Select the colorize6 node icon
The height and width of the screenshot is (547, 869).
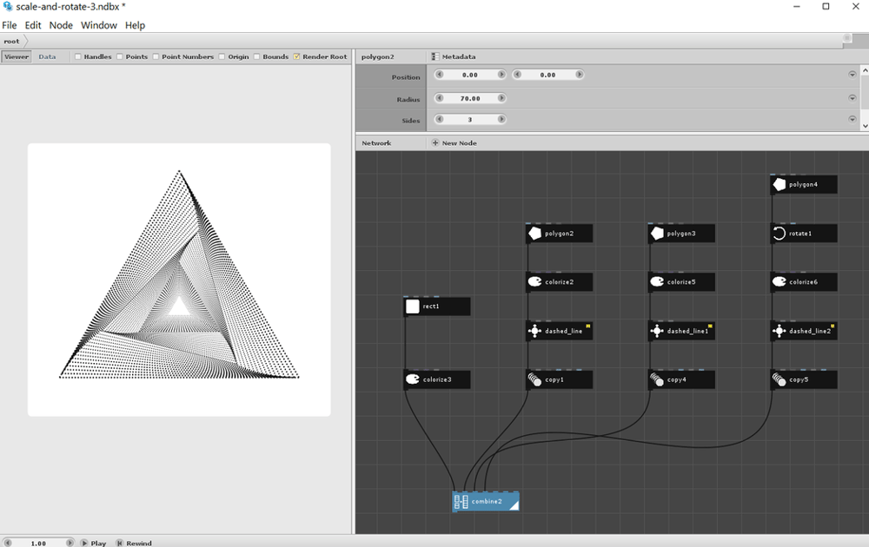point(779,282)
